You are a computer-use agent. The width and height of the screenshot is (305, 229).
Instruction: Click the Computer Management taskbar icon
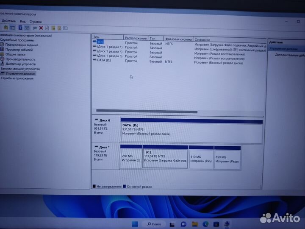(227, 224)
